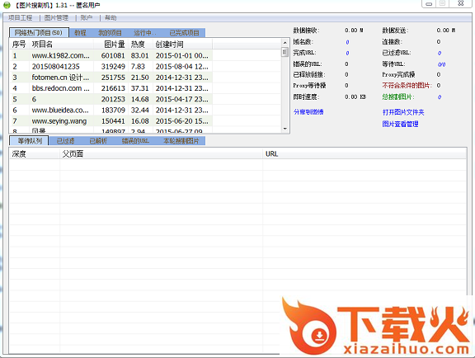Open the 账户 menu
This screenshot has width=475, height=358.
(x=87, y=17)
